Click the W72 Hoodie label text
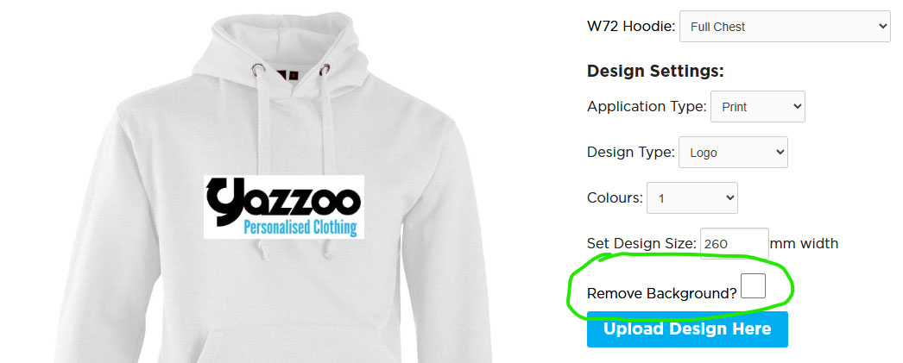 click(x=631, y=27)
